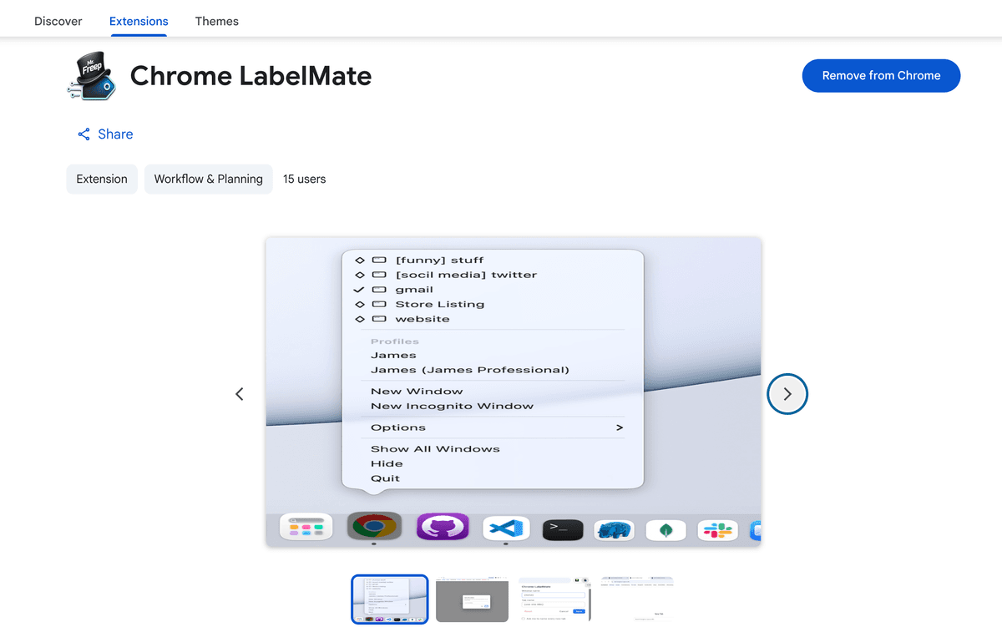The image size is (1002, 627).
Task: Click the Terminal icon in the dock
Action: point(563,529)
